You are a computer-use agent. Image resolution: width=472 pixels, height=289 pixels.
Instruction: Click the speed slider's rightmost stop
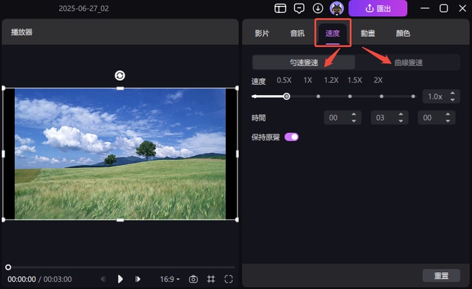(x=413, y=96)
